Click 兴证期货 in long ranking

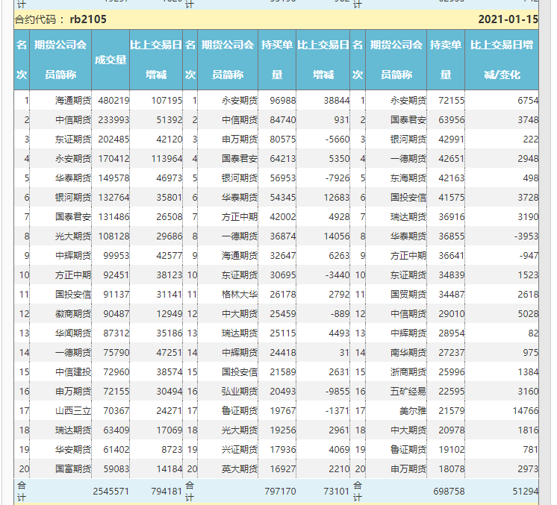(240, 450)
